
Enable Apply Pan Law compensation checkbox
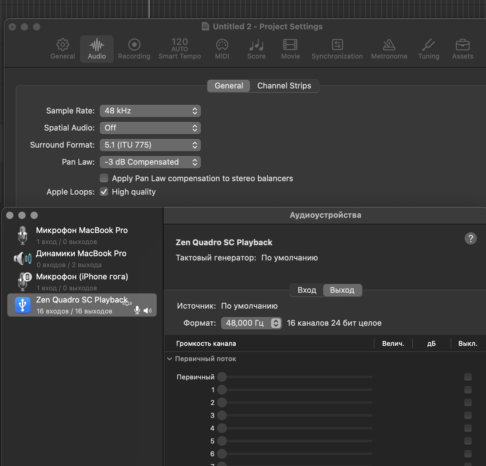104,178
